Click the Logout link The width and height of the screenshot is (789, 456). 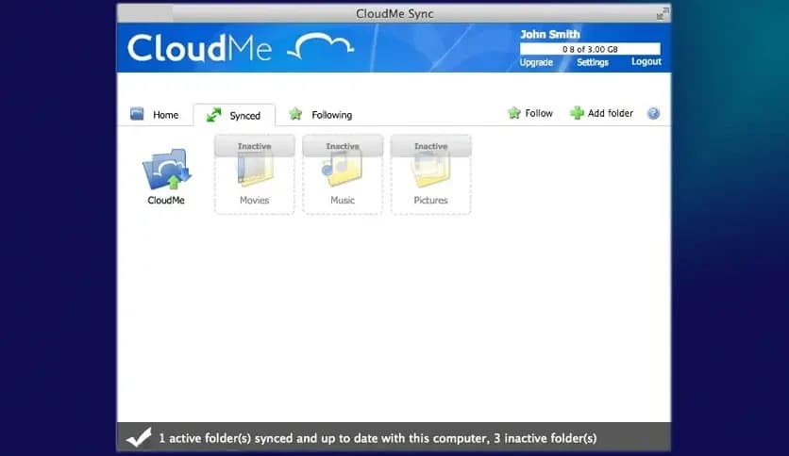tap(646, 61)
